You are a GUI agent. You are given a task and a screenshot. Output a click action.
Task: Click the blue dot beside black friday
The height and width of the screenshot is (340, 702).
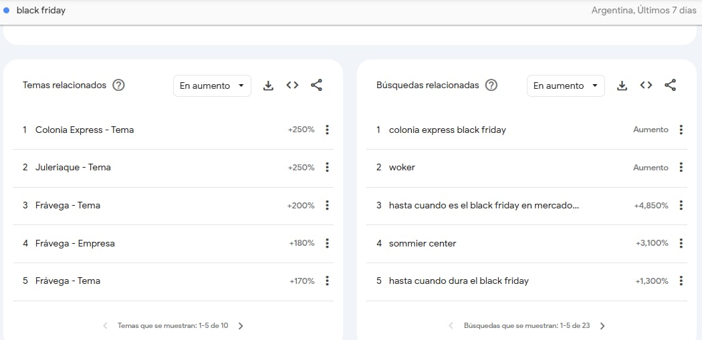[6, 10]
